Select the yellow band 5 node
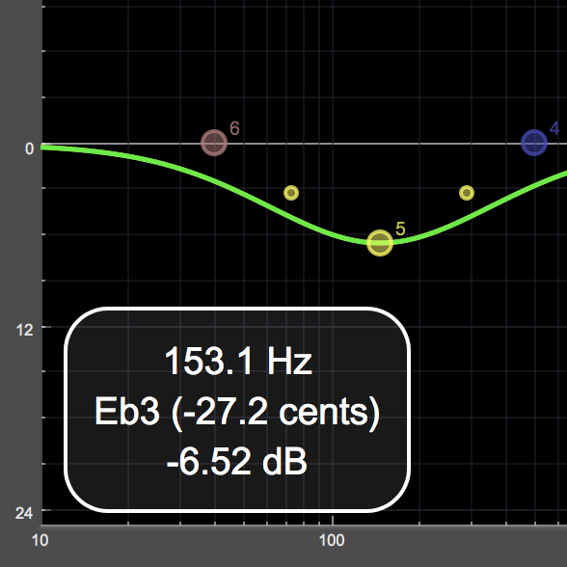This screenshot has width=567, height=567. click(x=380, y=243)
